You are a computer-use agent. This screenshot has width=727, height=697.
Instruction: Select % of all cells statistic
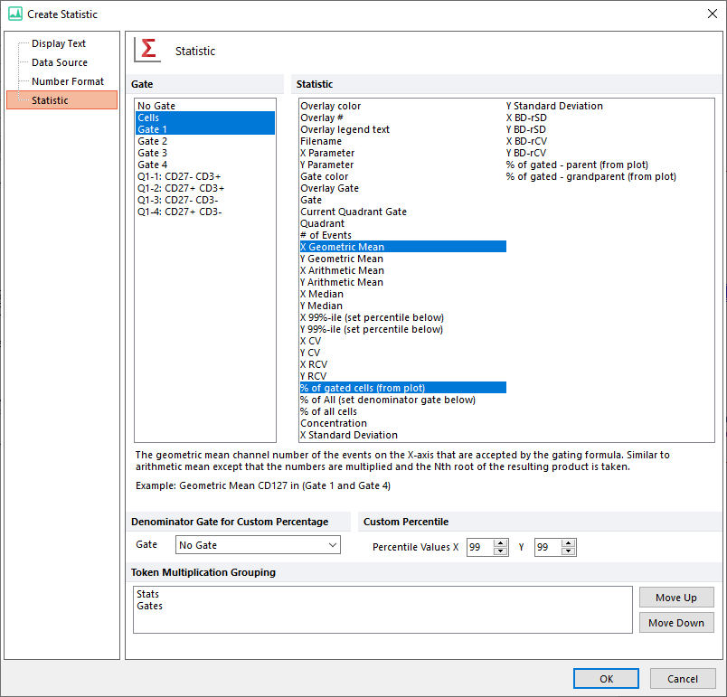point(403,411)
